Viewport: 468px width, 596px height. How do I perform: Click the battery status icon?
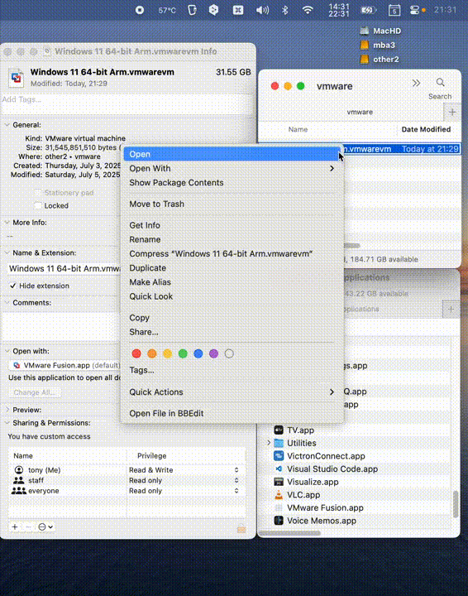[368, 10]
